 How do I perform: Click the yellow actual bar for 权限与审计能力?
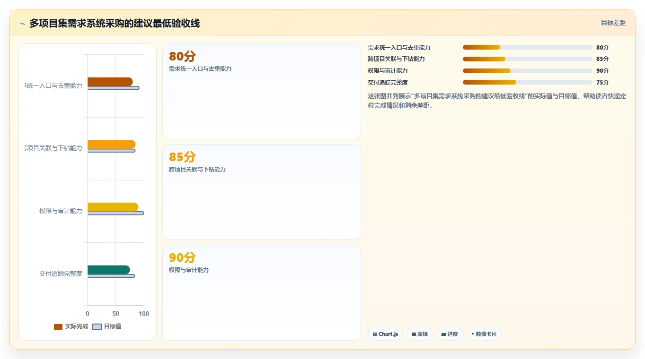113,207
